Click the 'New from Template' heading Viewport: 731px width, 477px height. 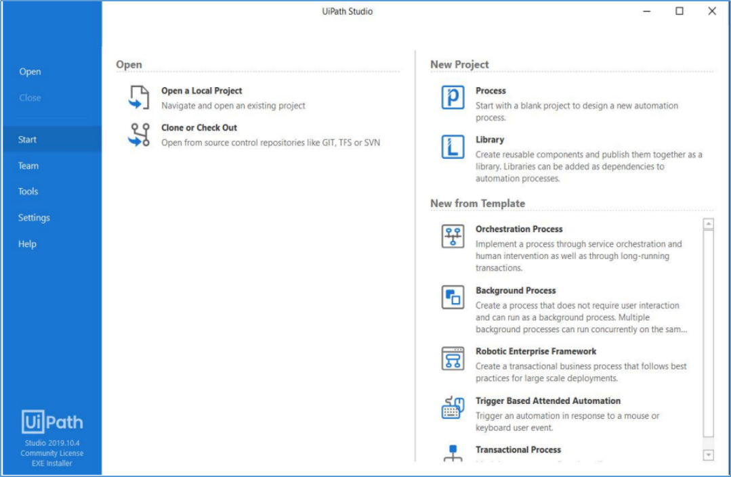tap(478, 204)
